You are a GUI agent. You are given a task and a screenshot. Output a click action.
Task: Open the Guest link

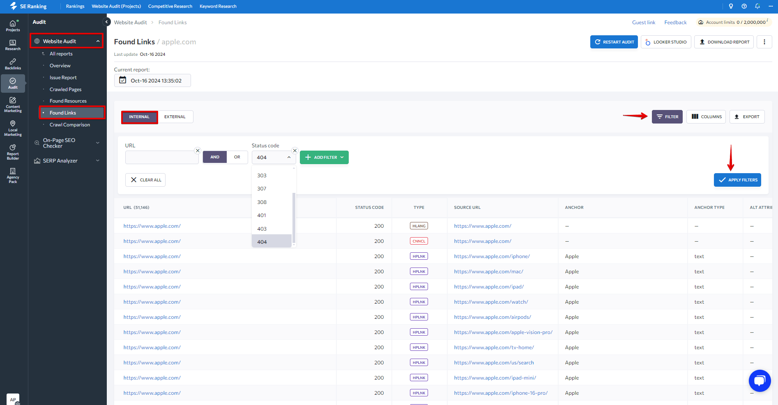pyautogui.click(x=644, y=23)
